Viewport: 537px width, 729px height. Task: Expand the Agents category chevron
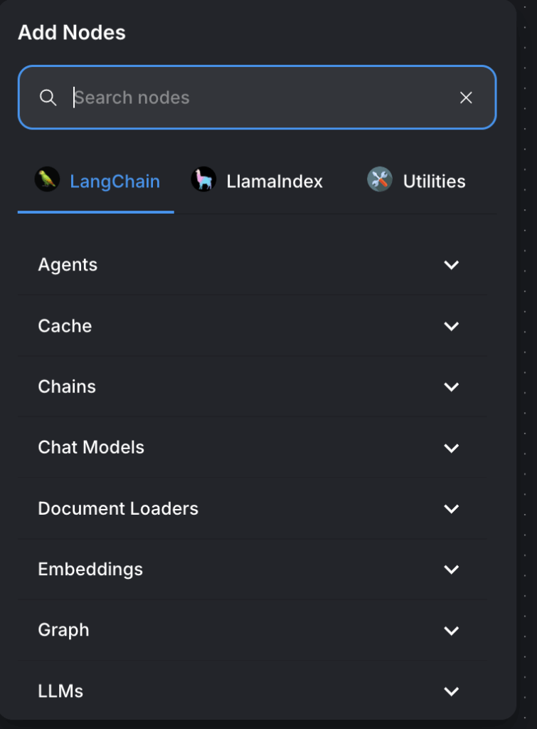click(x=451, y=265)
